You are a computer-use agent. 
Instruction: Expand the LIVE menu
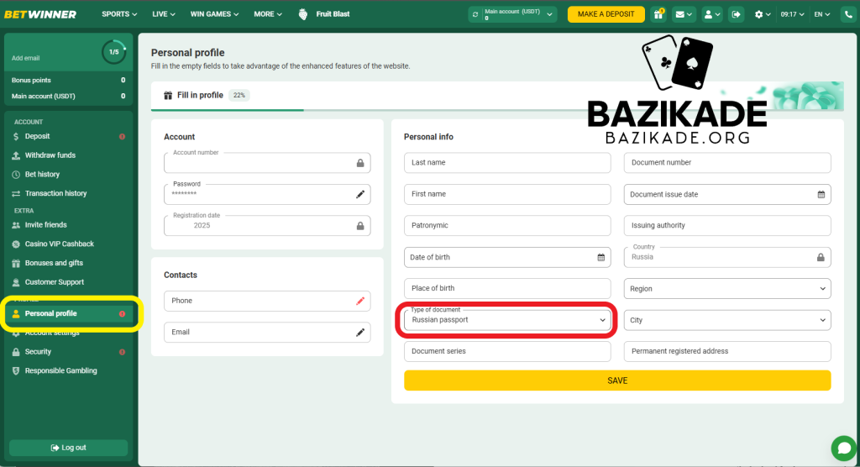point(164,14)
